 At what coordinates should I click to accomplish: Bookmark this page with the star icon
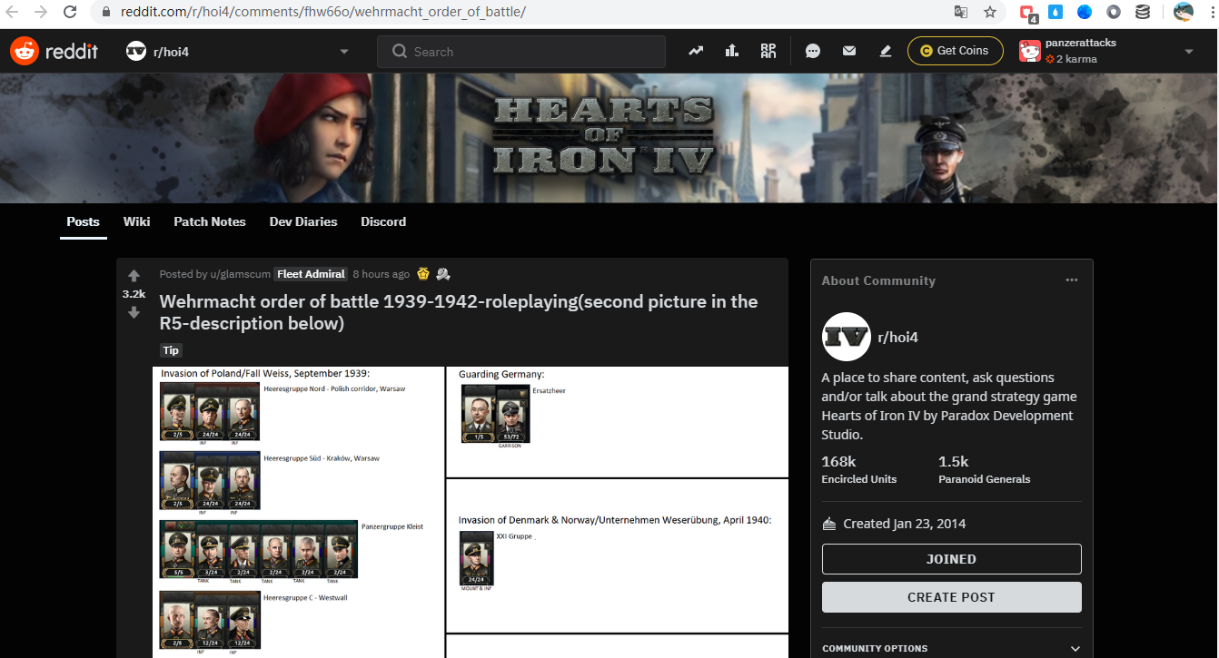coord(990,13)
